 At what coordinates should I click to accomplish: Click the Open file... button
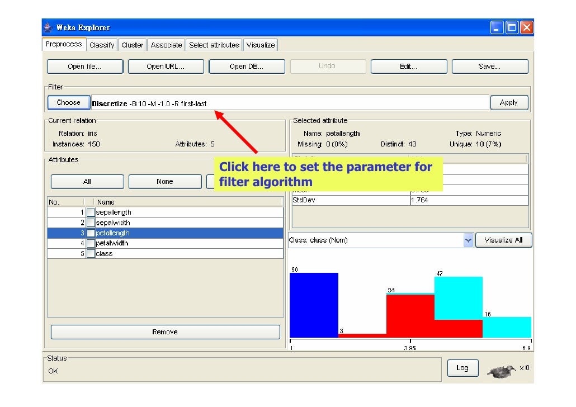[x=85, y=67]
